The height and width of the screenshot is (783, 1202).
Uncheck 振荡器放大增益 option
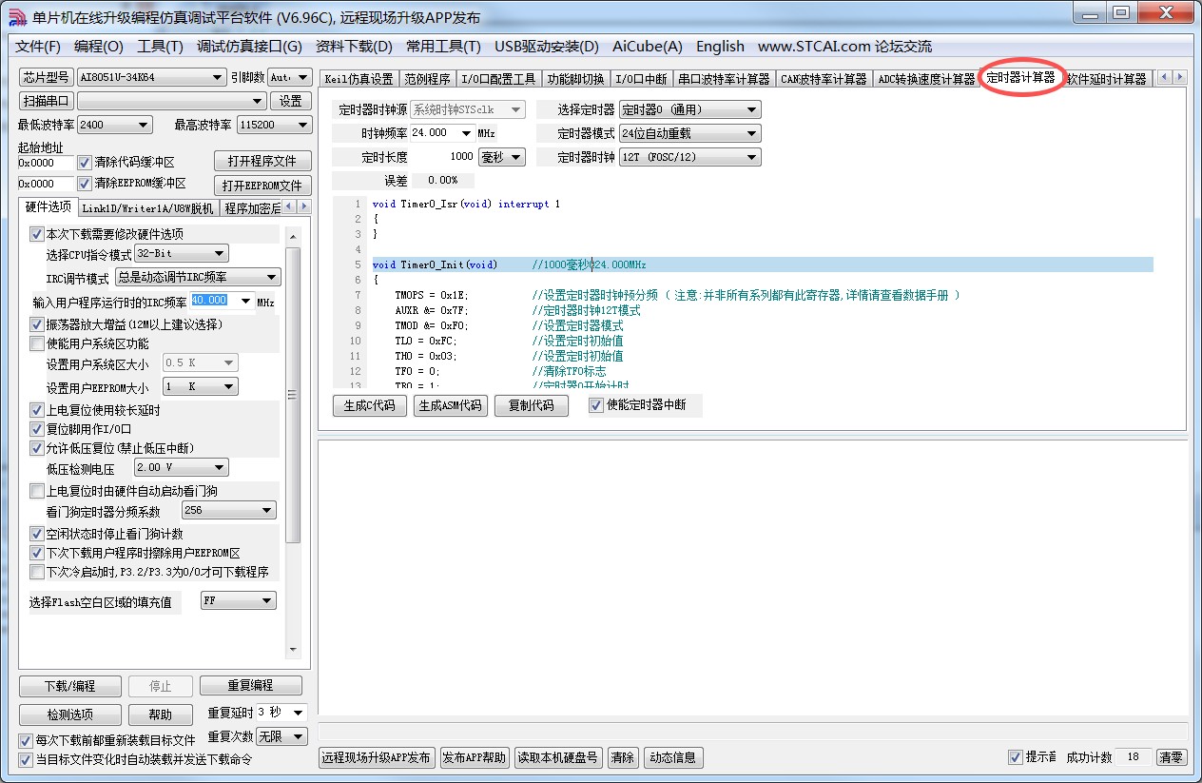coord(37,324)
